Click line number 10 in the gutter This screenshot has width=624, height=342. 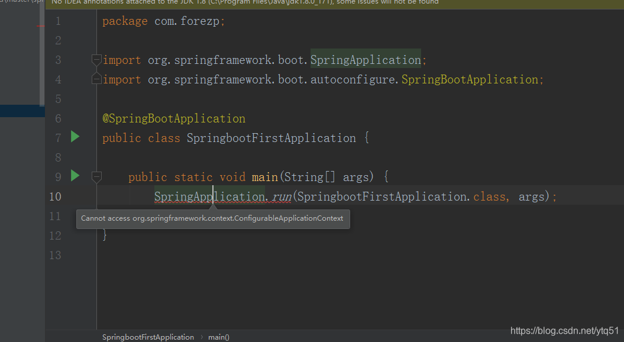55,196
